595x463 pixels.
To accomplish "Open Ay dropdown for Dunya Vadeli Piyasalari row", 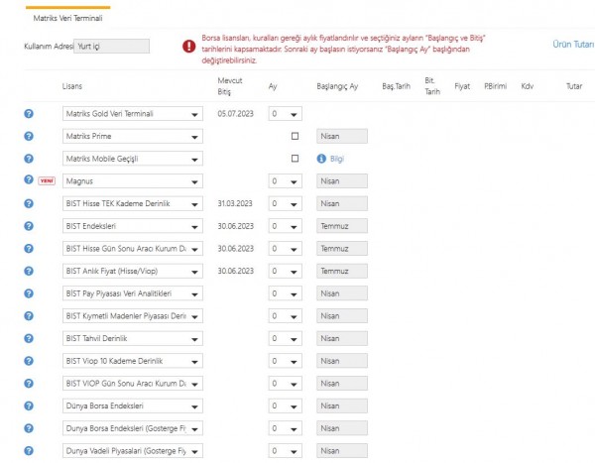I will pyautogui.click(x=285, y=451).
